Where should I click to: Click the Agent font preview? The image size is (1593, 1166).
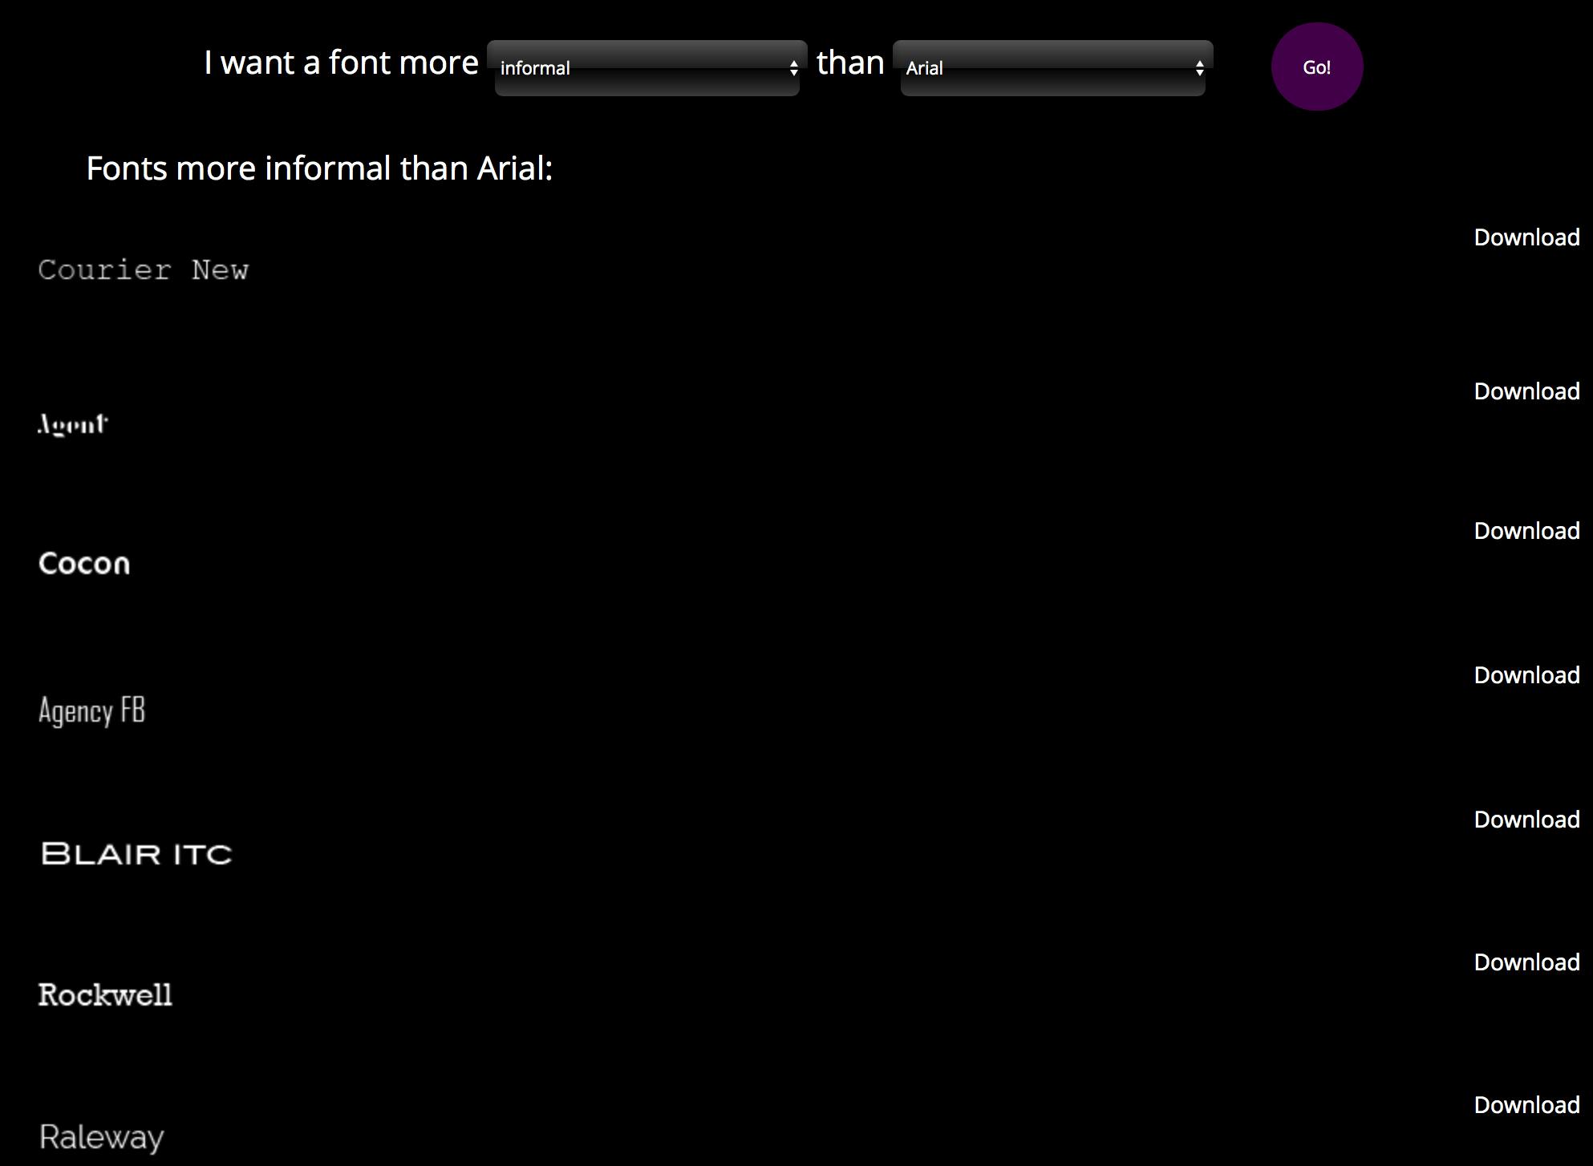tap(73, 424)
